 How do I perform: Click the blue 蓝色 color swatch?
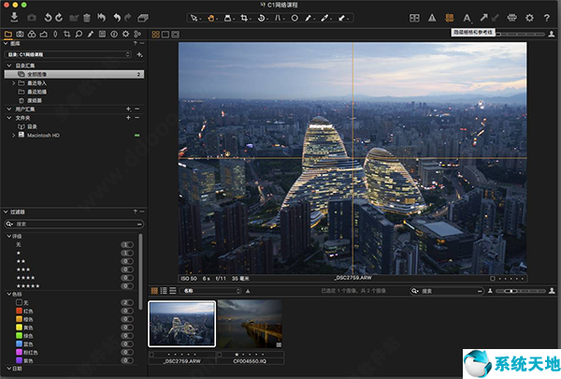tap(20, 343)
